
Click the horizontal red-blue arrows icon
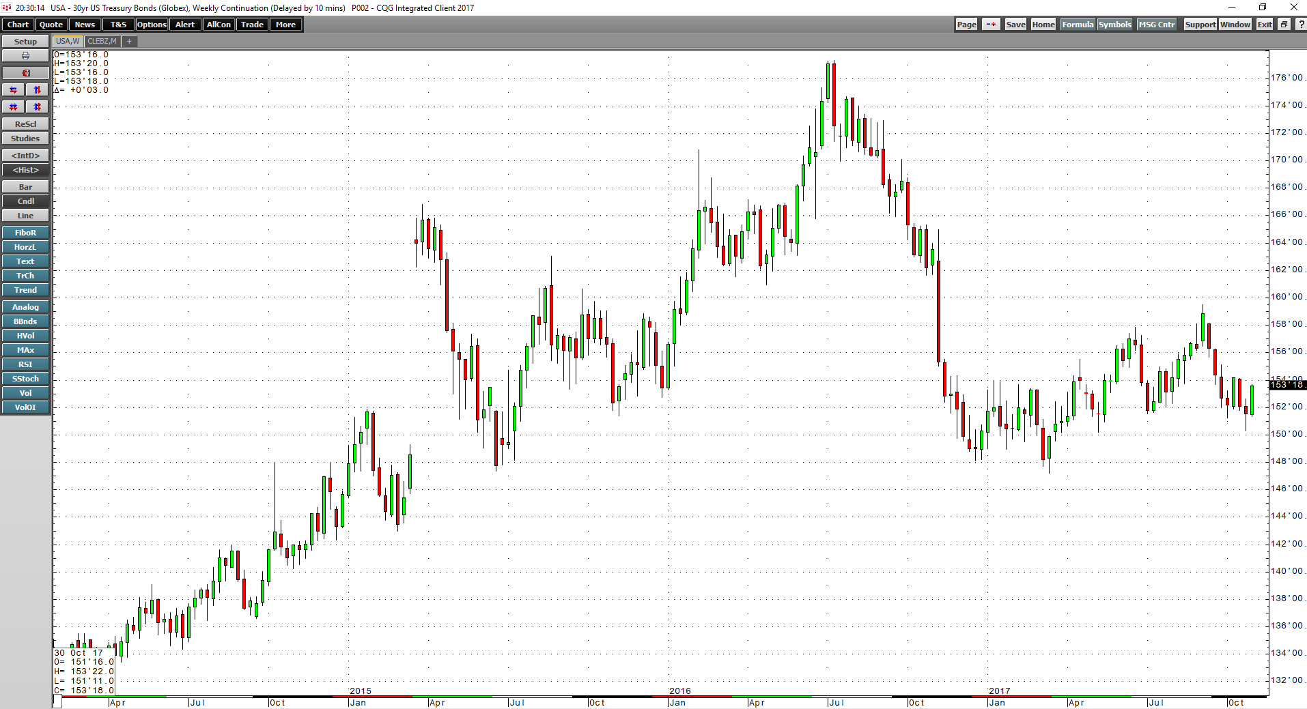pyautogui.click(x=13, y=89)
